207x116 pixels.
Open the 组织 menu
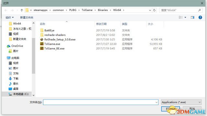pos(9,17)
